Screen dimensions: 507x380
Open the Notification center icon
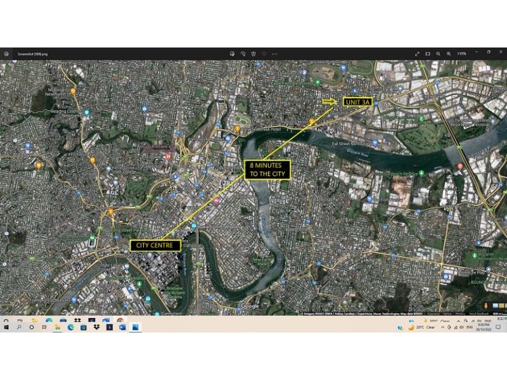pos(499,327)
